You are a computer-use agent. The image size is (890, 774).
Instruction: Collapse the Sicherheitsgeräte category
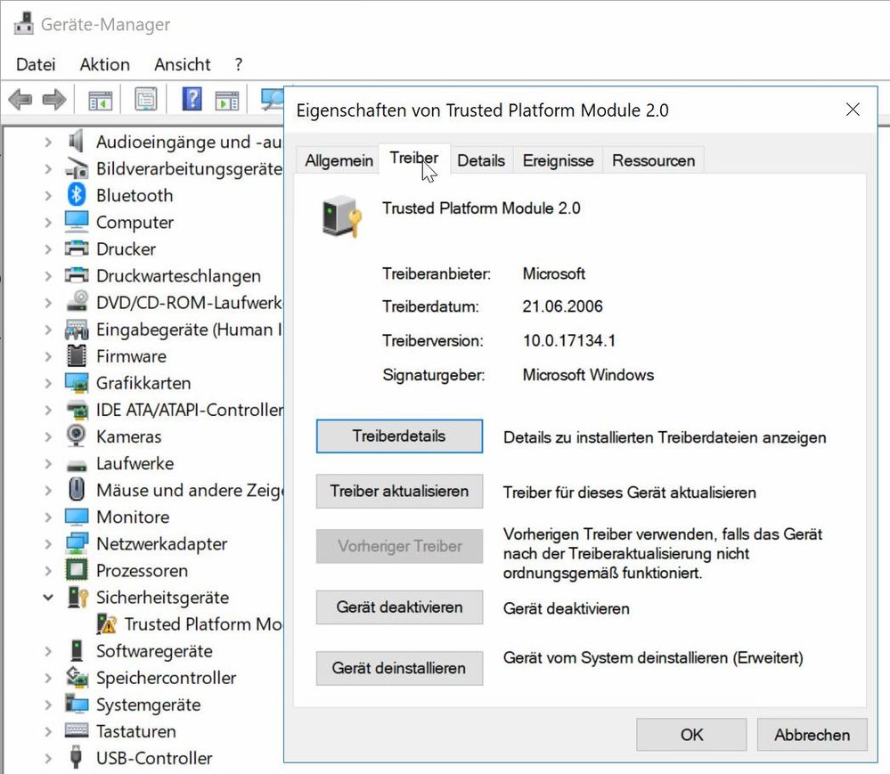pyautogui.click(x=48, y=598)
